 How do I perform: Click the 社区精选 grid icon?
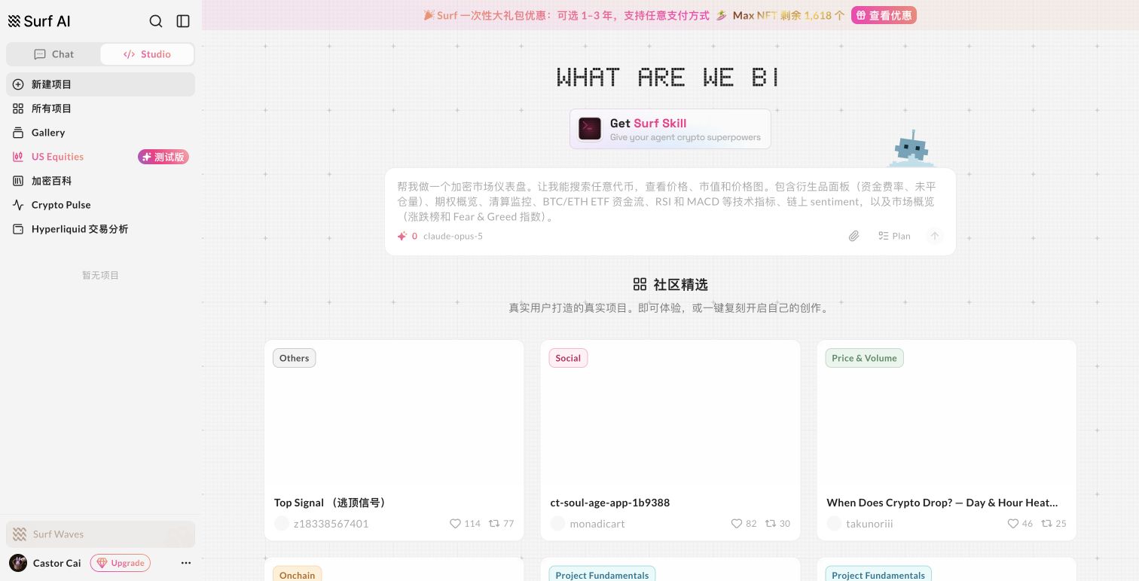click(640, 284)
